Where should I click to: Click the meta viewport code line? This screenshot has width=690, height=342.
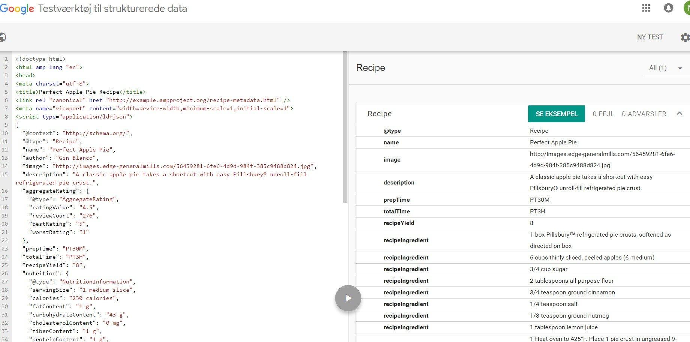point(154,108)
